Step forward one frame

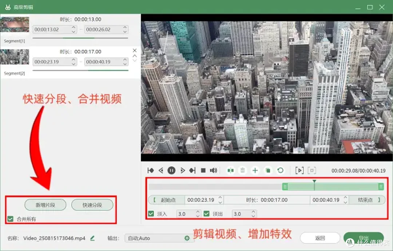(182, 170)
